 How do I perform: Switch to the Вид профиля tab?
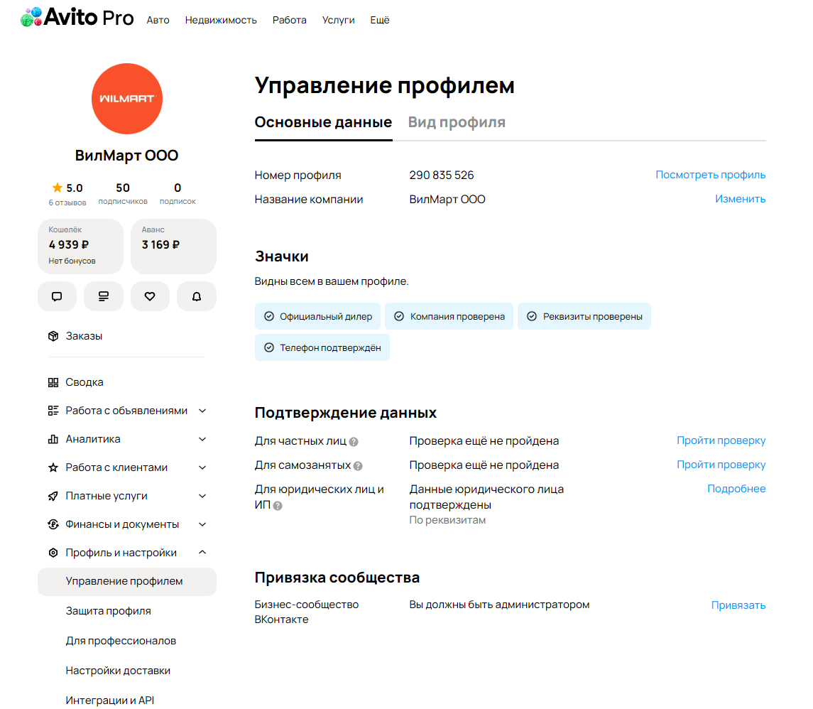457,122
